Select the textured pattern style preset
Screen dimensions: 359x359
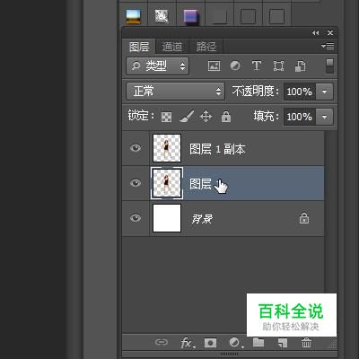pos(162,16)
